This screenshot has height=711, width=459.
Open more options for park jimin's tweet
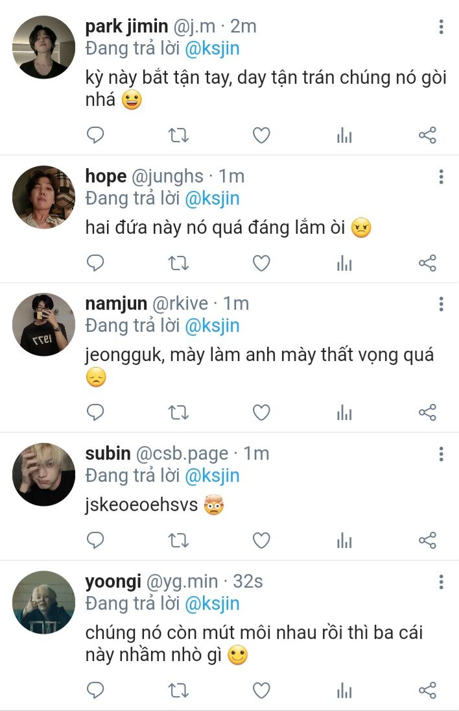(x=441, y=27)
